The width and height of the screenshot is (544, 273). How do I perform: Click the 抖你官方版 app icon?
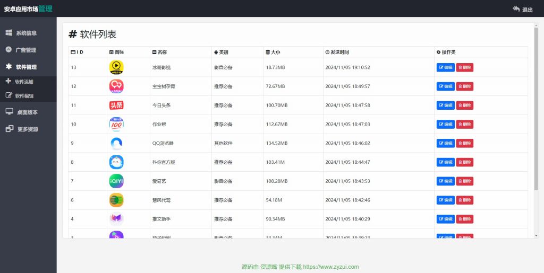click(x=116, y=162)
